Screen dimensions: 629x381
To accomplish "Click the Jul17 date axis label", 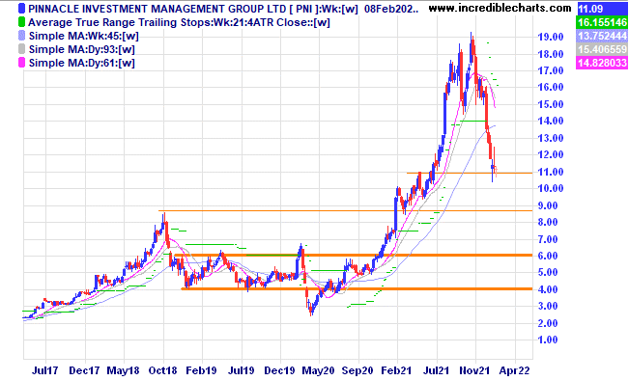I will [x=44, y=370].
